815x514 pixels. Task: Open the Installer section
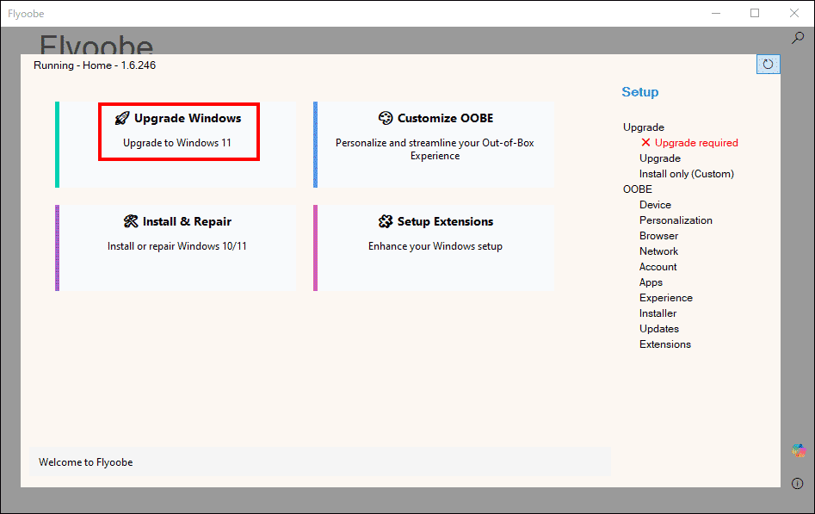(x=658, y=313)
